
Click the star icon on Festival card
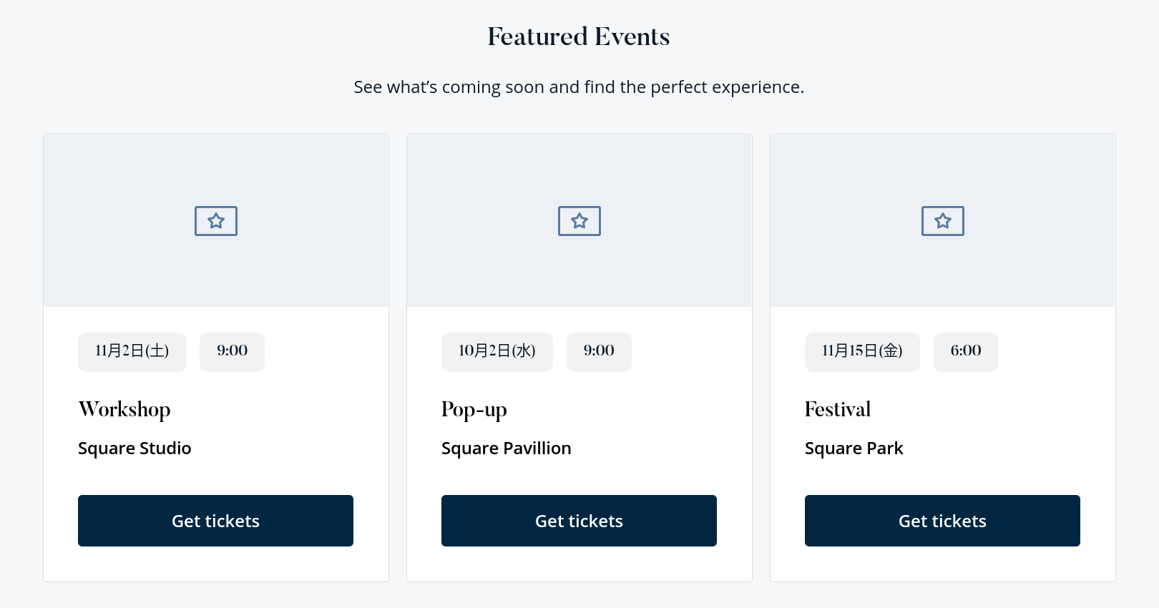(943, 221)
